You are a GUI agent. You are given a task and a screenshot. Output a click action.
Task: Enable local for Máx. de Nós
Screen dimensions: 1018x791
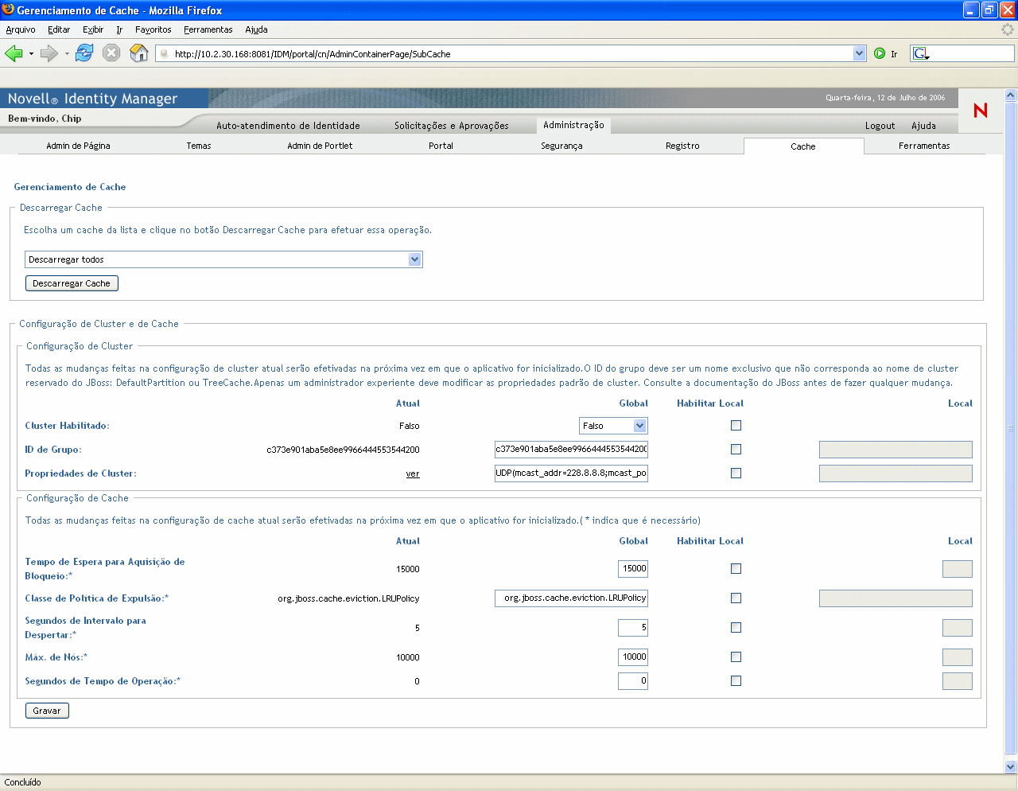click(736, 657)
